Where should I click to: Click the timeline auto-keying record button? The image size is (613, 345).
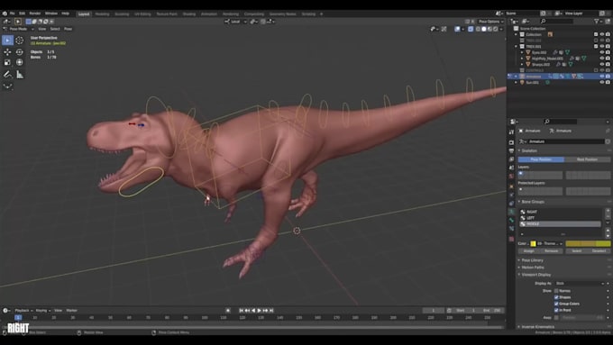coord(228,310)
